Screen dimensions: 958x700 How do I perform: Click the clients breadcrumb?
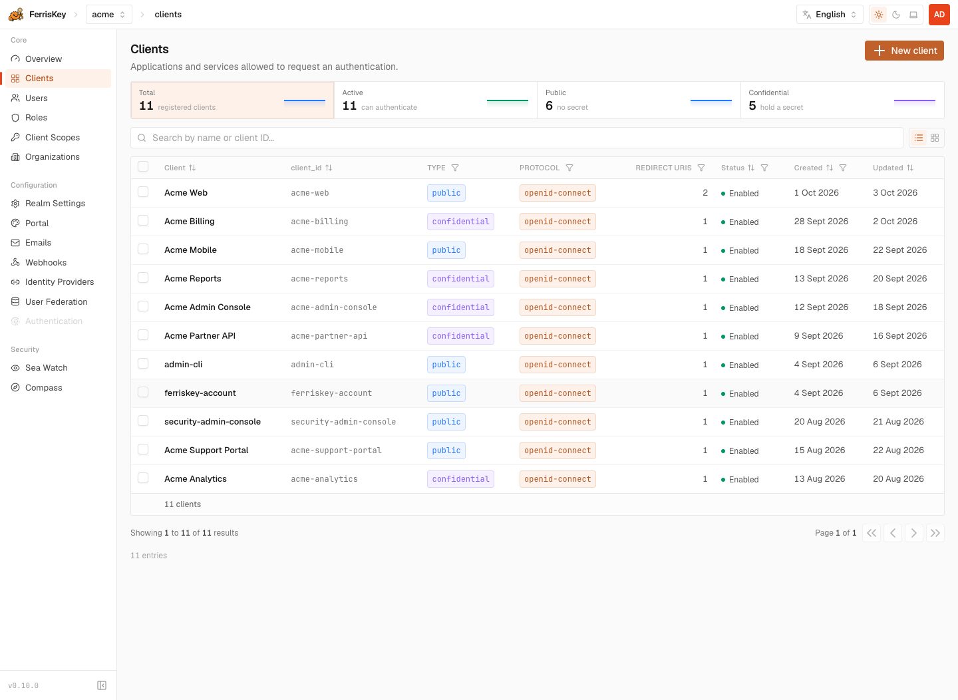coord(168,15)
